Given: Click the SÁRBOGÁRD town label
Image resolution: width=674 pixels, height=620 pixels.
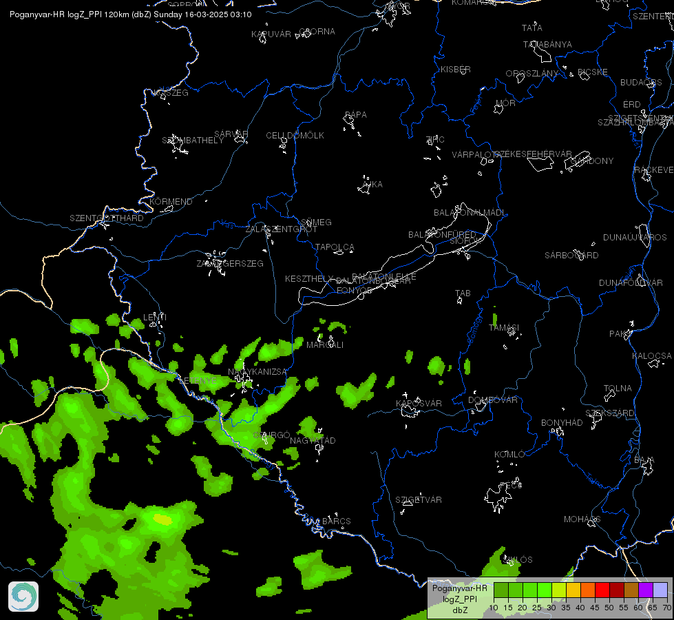Looking at the screenshot, I should [571, 256].
